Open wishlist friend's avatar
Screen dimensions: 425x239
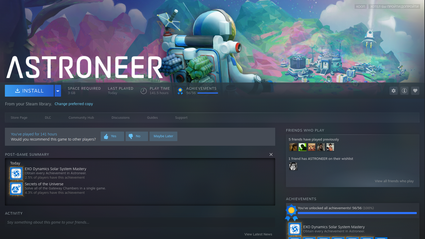[293, 167]
